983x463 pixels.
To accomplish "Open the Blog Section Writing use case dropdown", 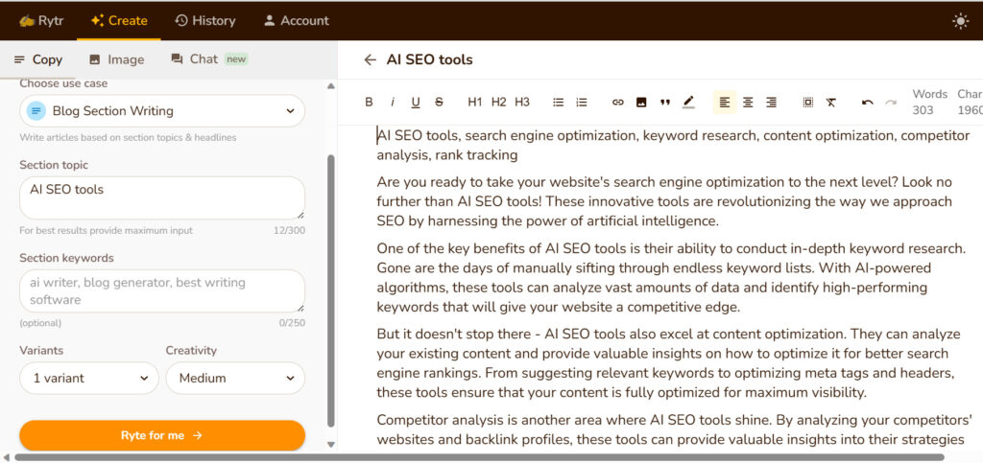I will pos(162,111).
